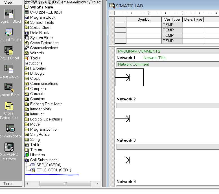This screenshot has width=219, height=194.
Task: Click the Tools hammer icon in tree
Action: coord(27,58)
